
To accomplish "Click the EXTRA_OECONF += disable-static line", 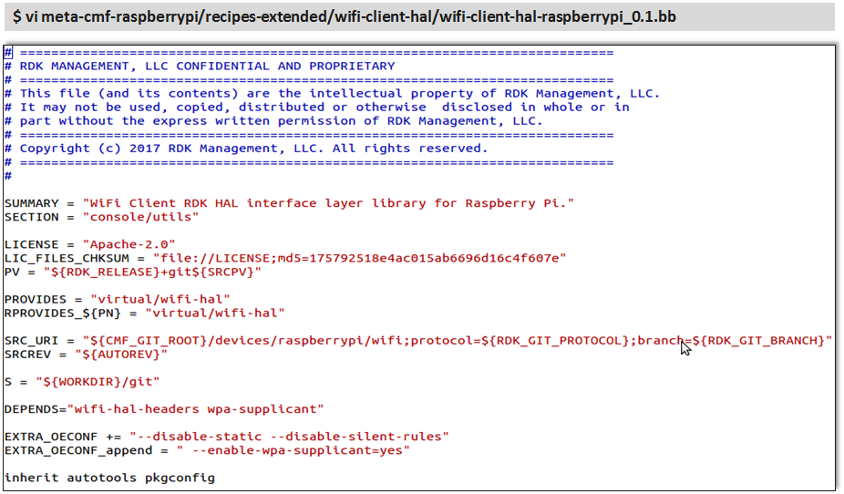I will [x=227, y=437].
